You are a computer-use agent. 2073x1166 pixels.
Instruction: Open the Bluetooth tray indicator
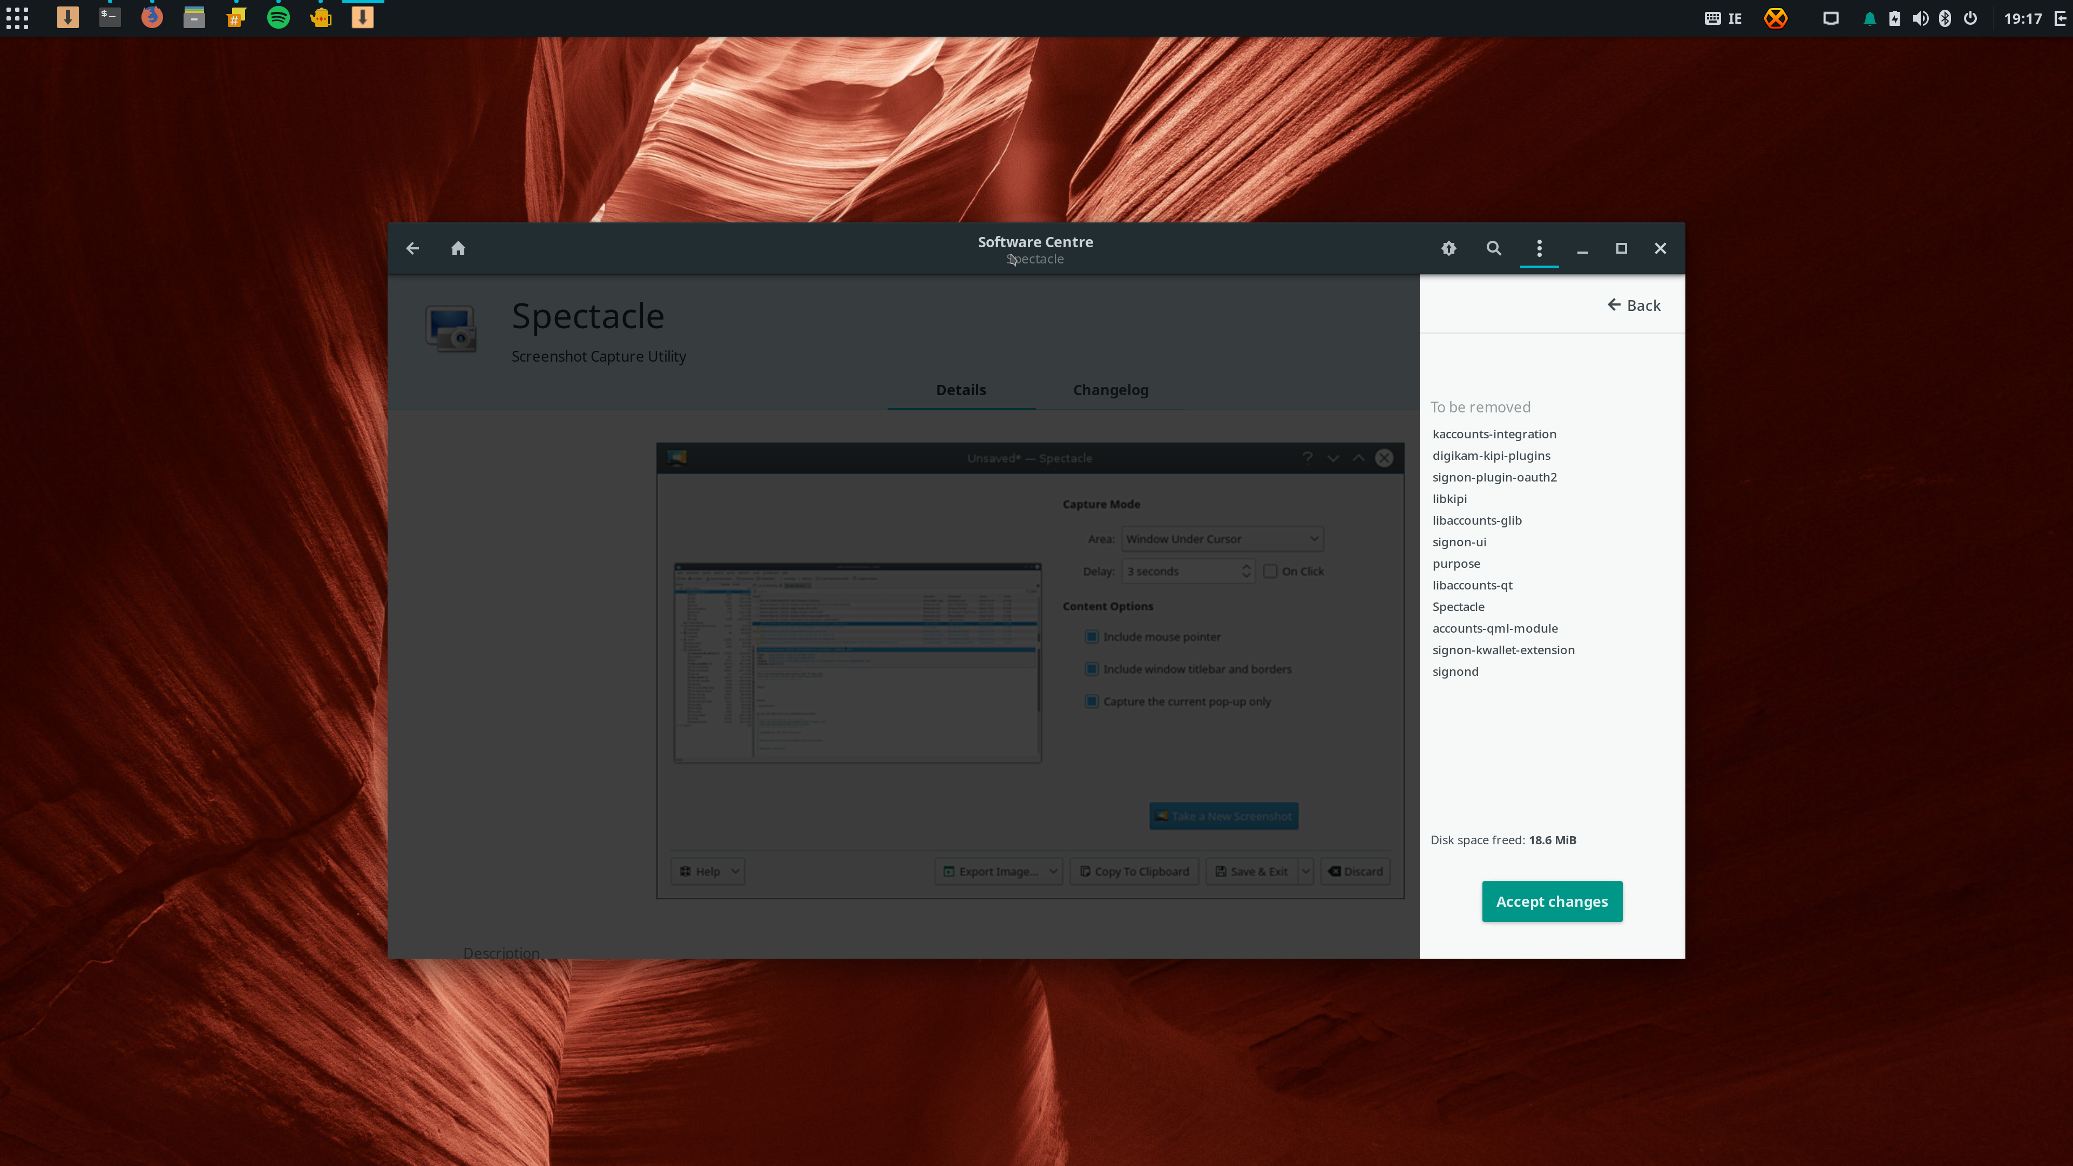pyautogui.click(x=1945, y=18)
